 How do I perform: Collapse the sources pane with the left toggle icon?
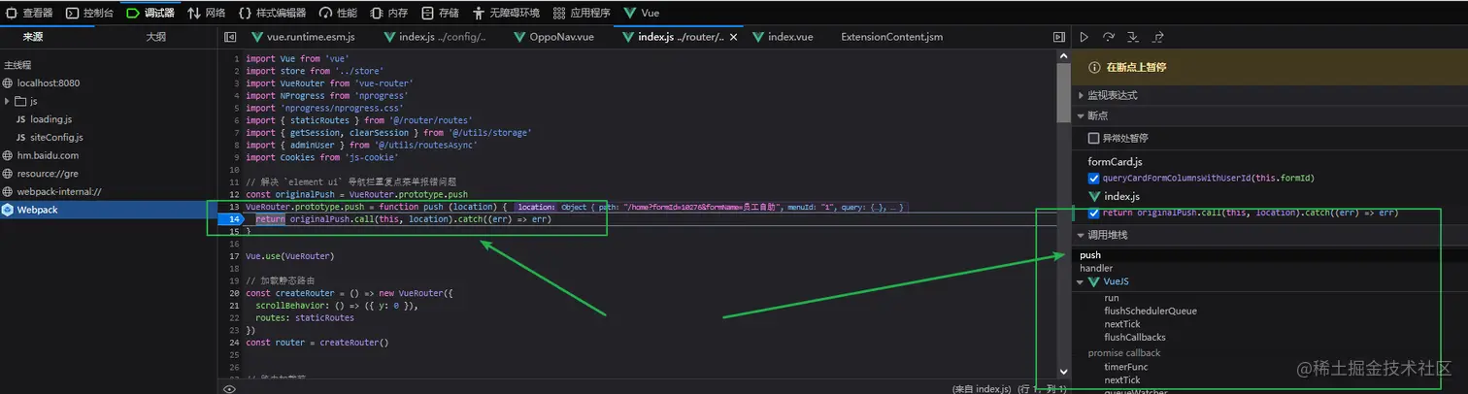pyautogui.click(x=230, y=37)
